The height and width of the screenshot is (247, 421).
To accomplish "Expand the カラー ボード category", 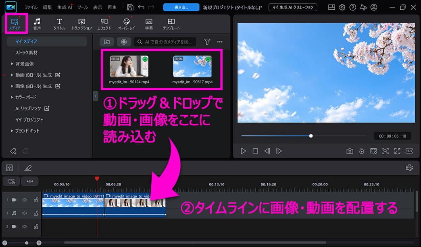I will coord(12,98).
